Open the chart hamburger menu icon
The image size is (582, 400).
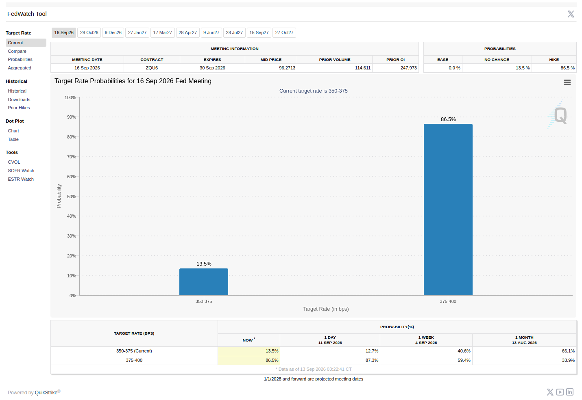click(x=567, y=82)
